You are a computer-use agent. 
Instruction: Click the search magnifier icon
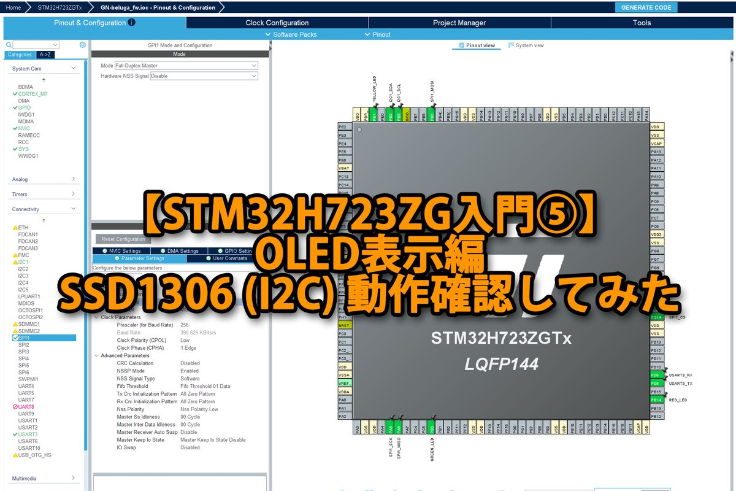[x=8, y=45]
